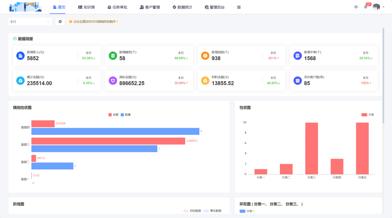
Task: Click the purple 商机金额 card icon
Action: pos(113,80)
